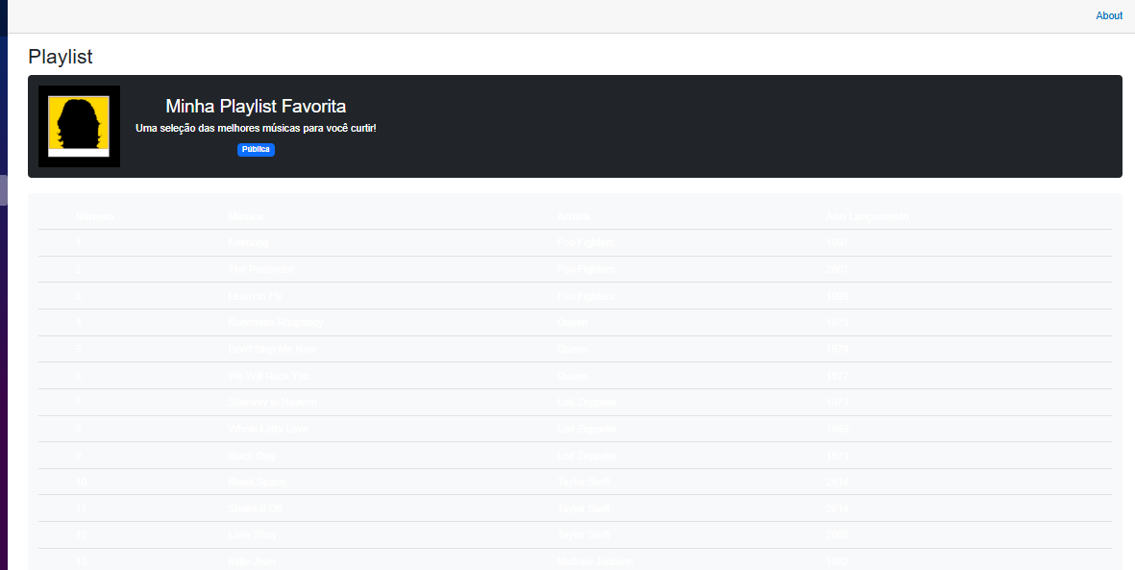Click the Número column header
1135x570 pixels.
pyautogui.click(x=95, y=216)
